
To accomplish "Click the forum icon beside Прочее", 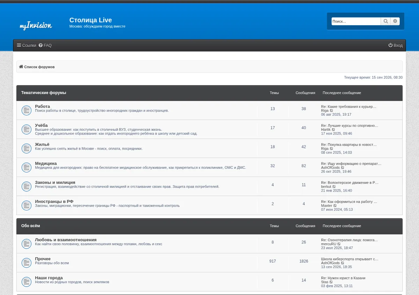I will click(x=27, y=263).
